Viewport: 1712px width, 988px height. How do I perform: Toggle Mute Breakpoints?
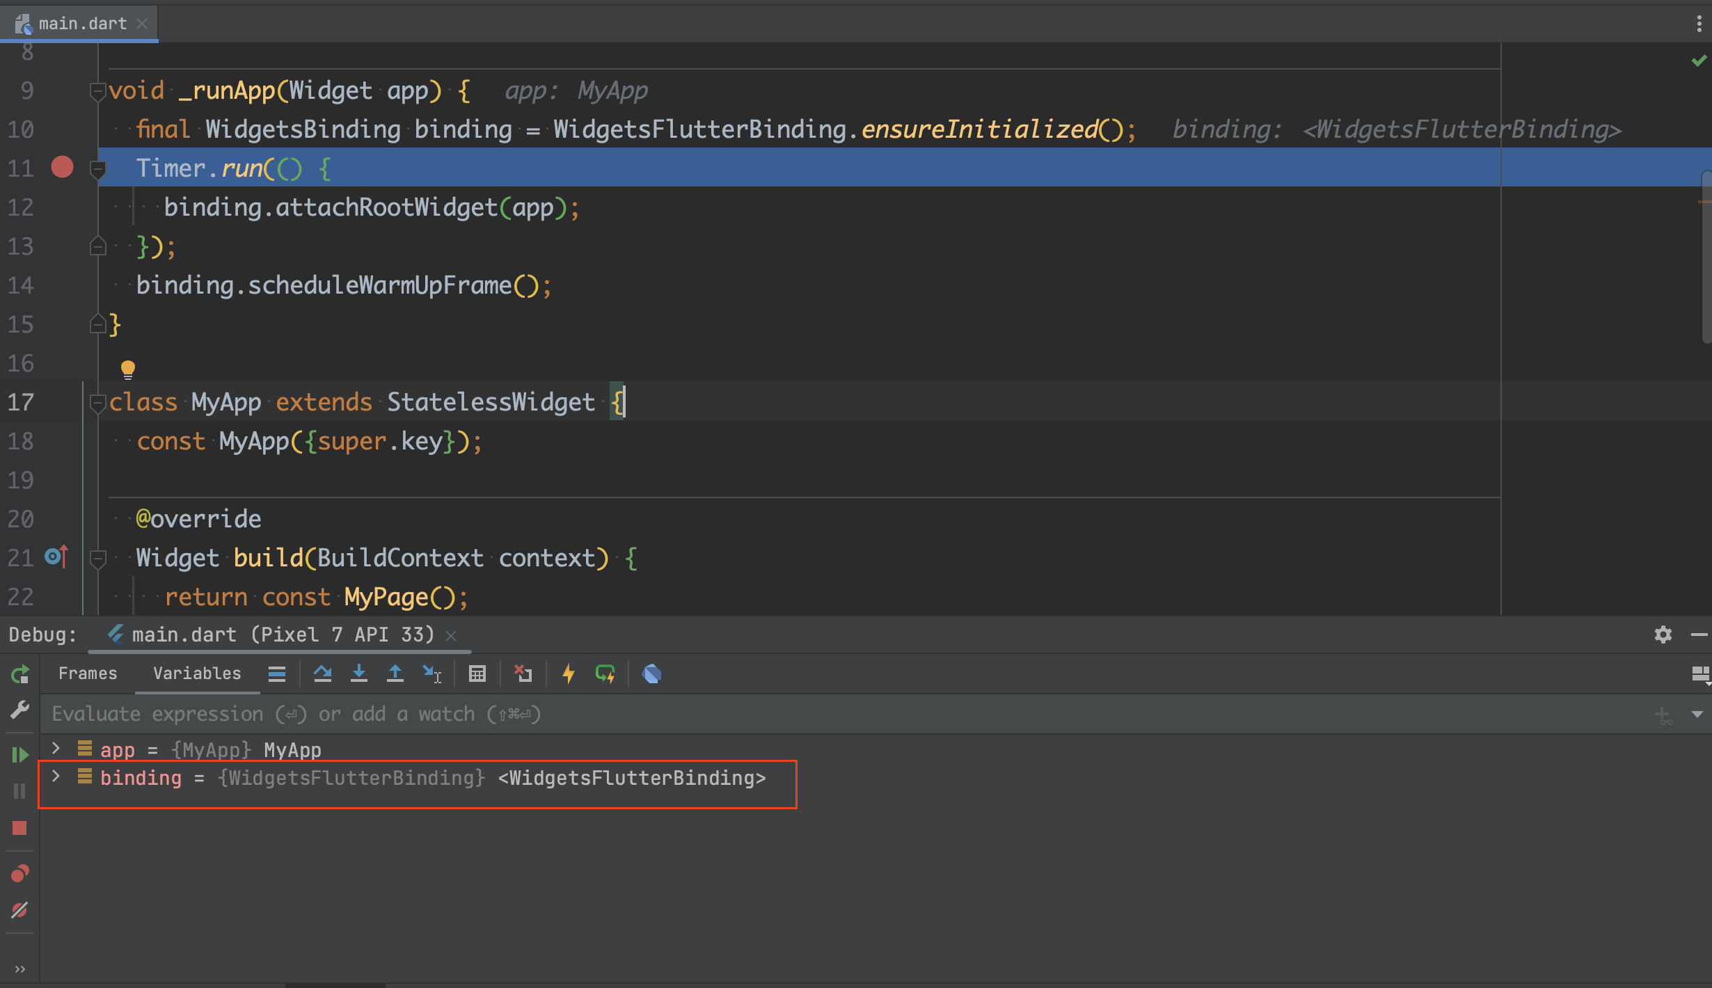19,910
